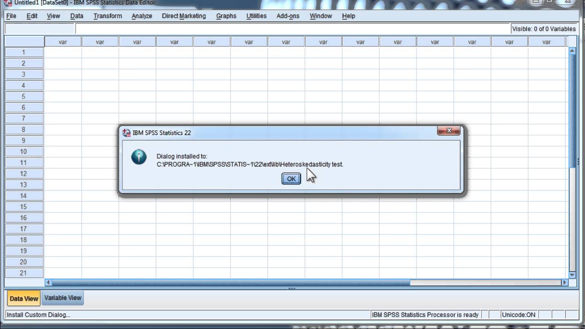Image resolution: width=585 pixels, height=329 pixels.
Task: Click the split pane handle below grid
Action: pos(292,289)
